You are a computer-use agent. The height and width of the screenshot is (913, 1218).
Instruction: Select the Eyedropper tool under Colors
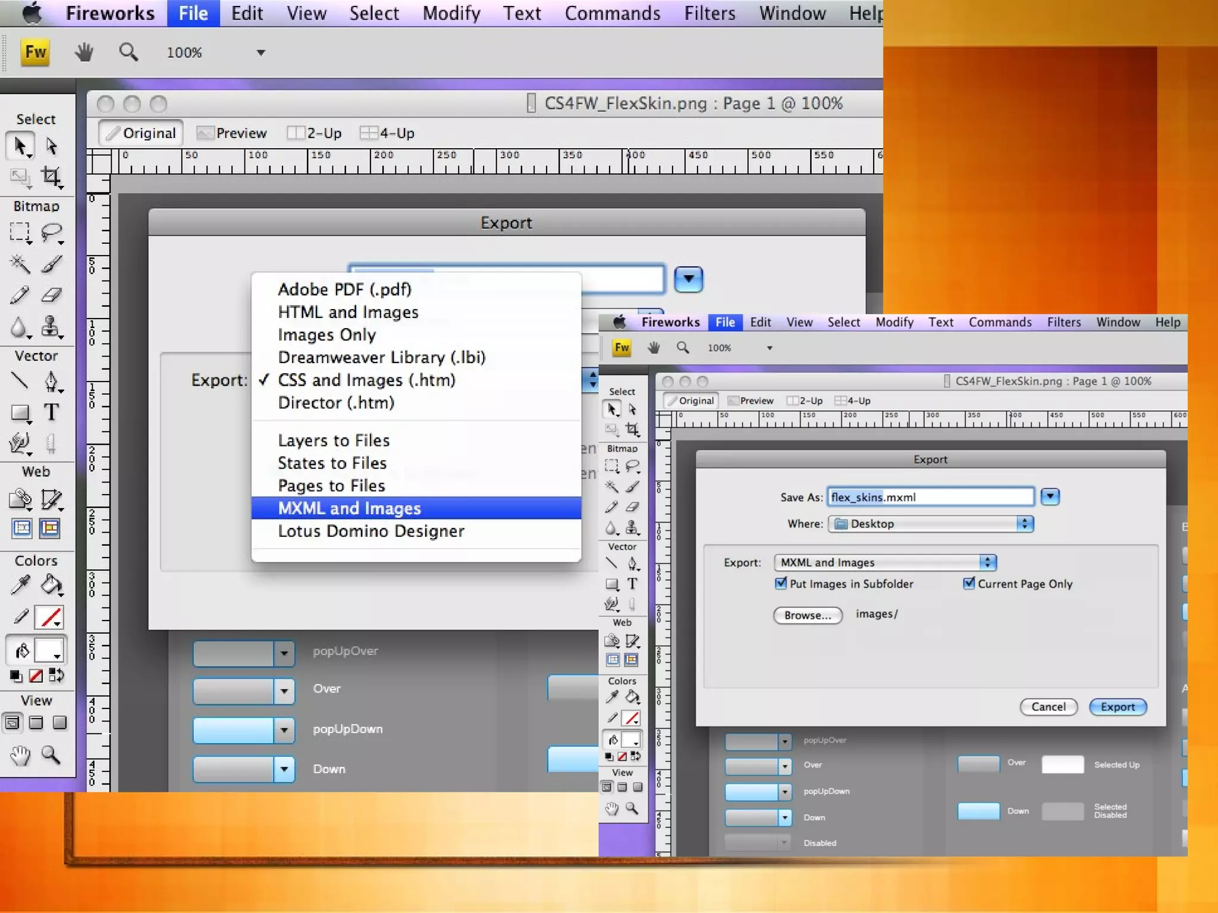(20, 585)
